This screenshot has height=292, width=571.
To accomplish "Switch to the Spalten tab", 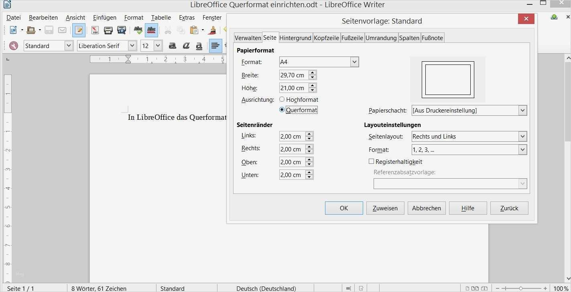I will [409, 38].
